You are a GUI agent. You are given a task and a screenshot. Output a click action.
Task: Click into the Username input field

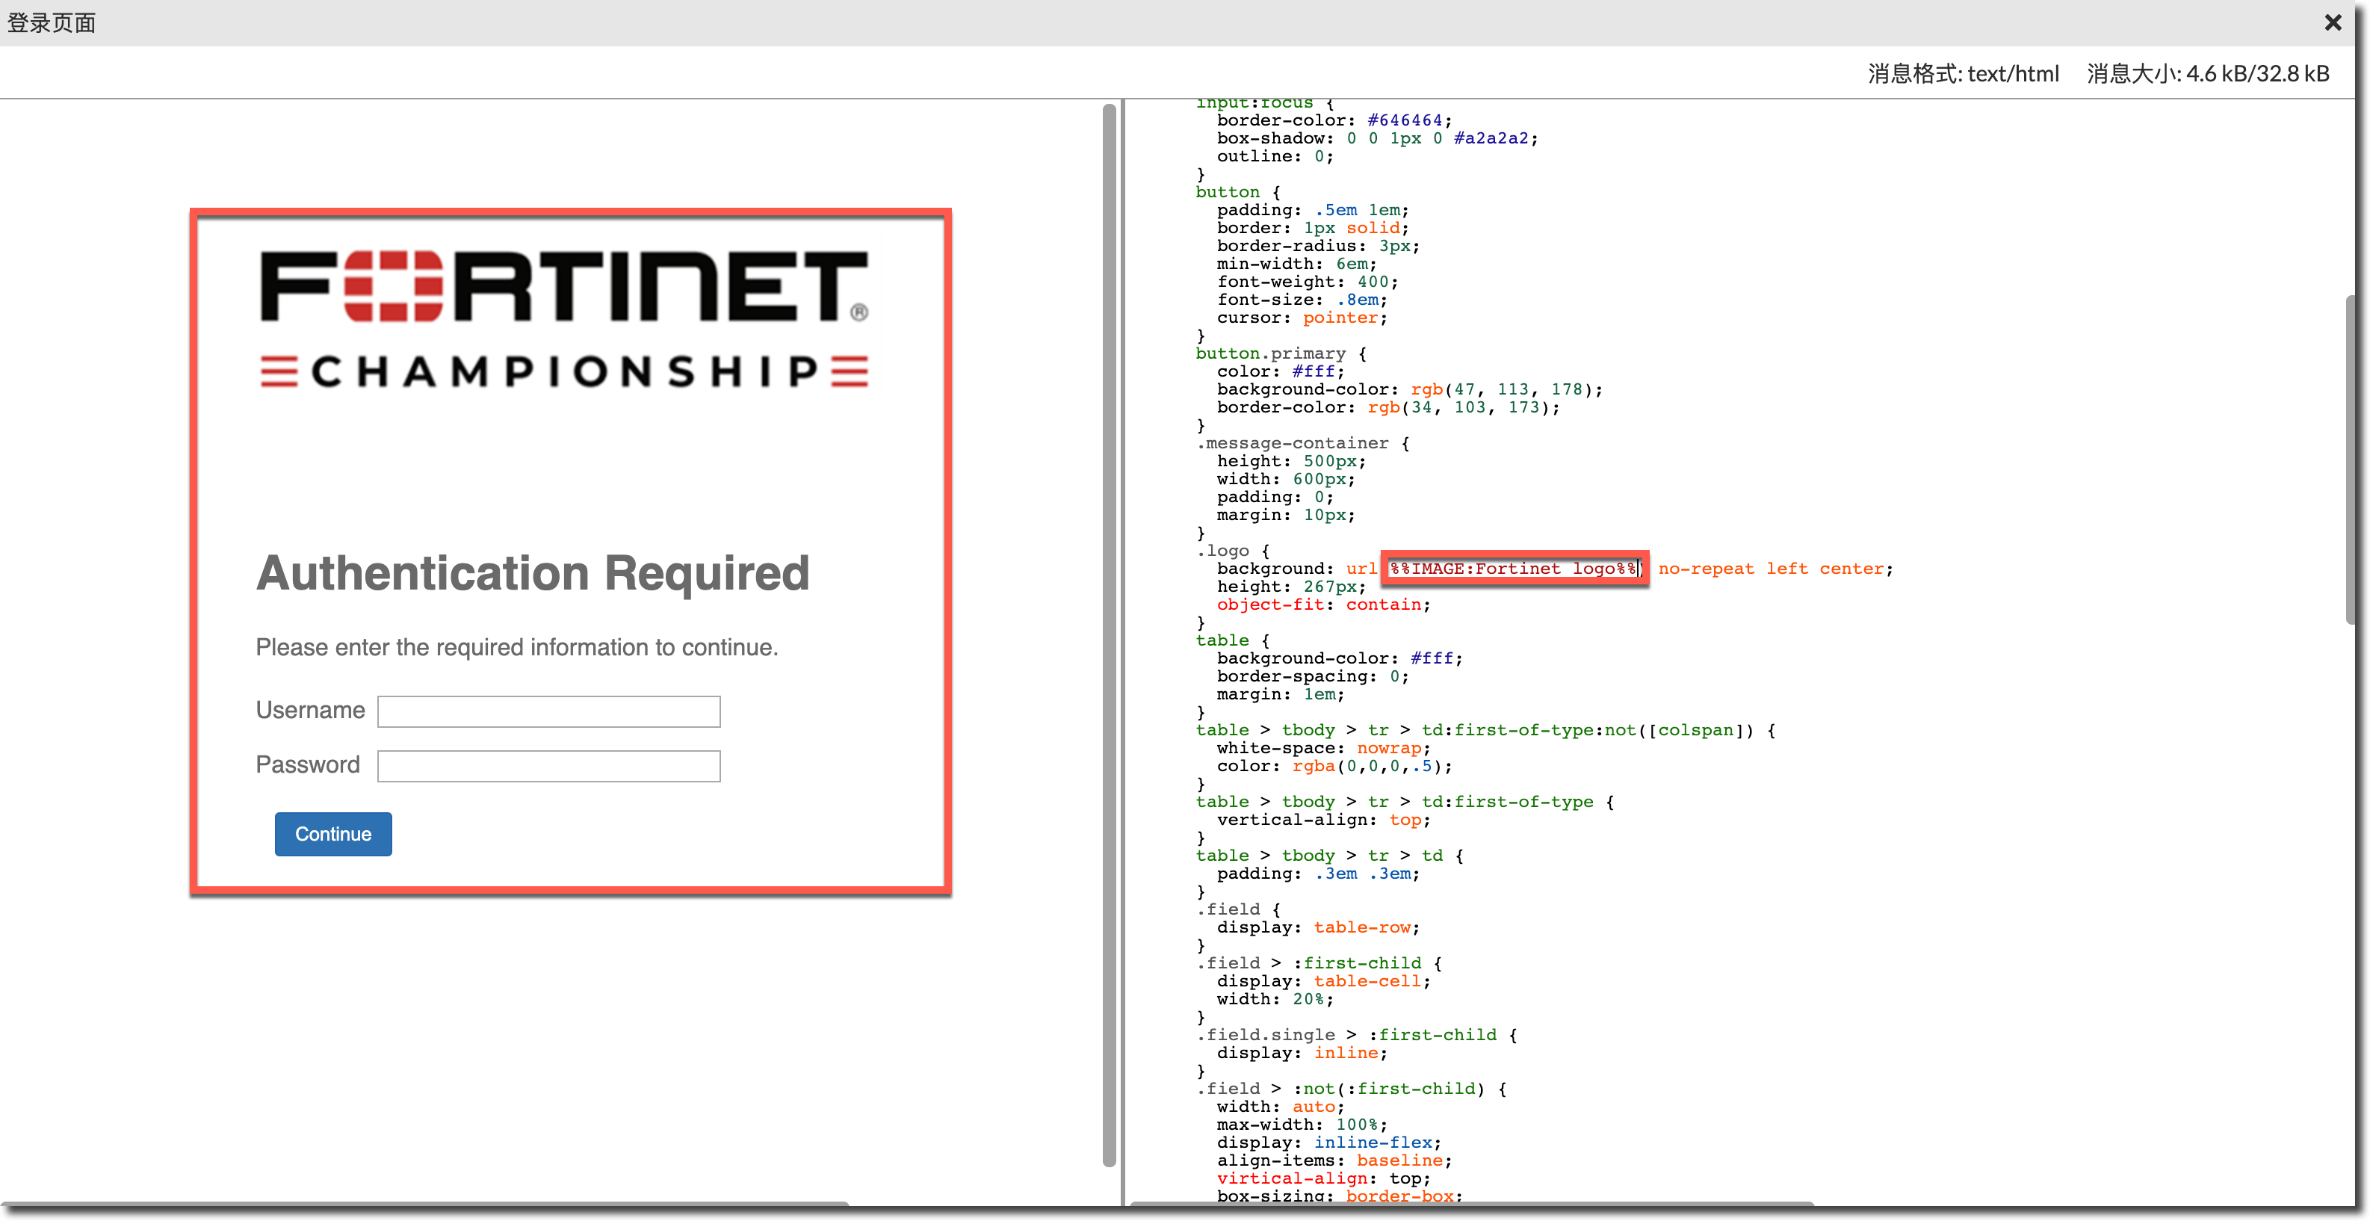pos(548,711)
